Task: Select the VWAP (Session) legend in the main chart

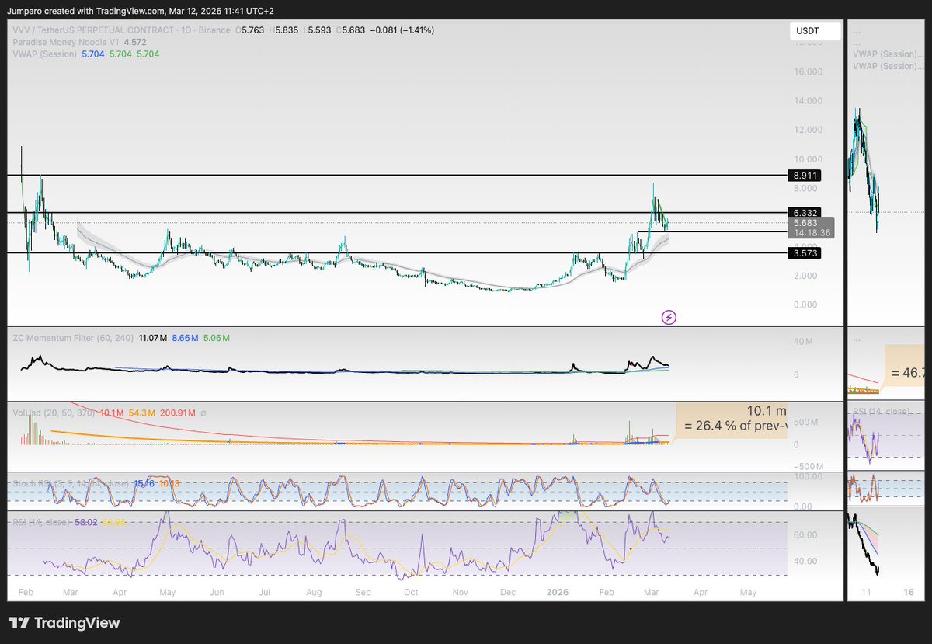Action: pyautogui.click(x=43, y=54)
